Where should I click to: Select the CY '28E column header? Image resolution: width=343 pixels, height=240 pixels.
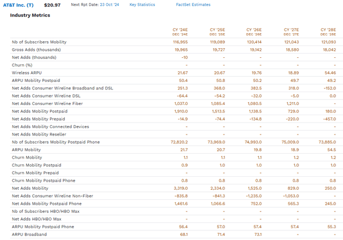click(x=328, y=31)
